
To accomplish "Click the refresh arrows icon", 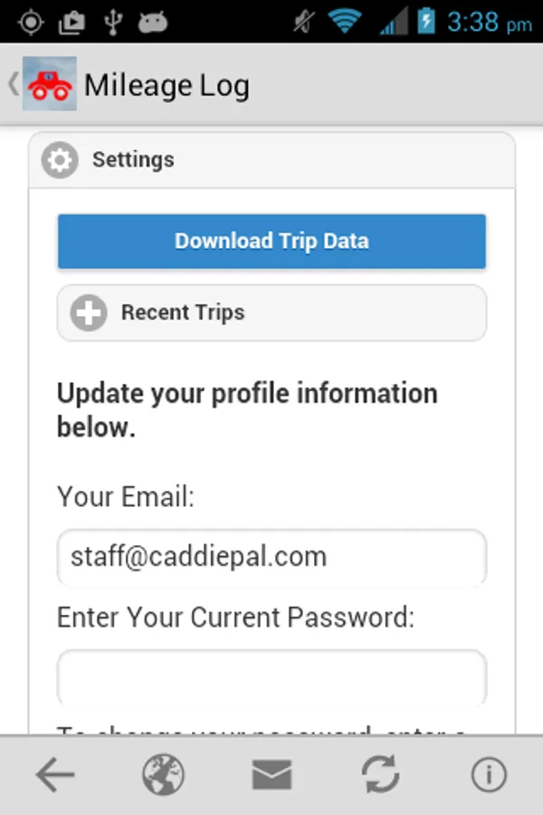I will pyautogui.click(x=381, y=775).
